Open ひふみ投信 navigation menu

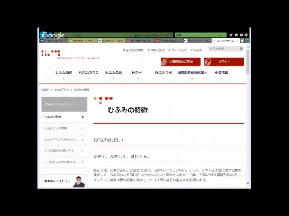[64, 73]
